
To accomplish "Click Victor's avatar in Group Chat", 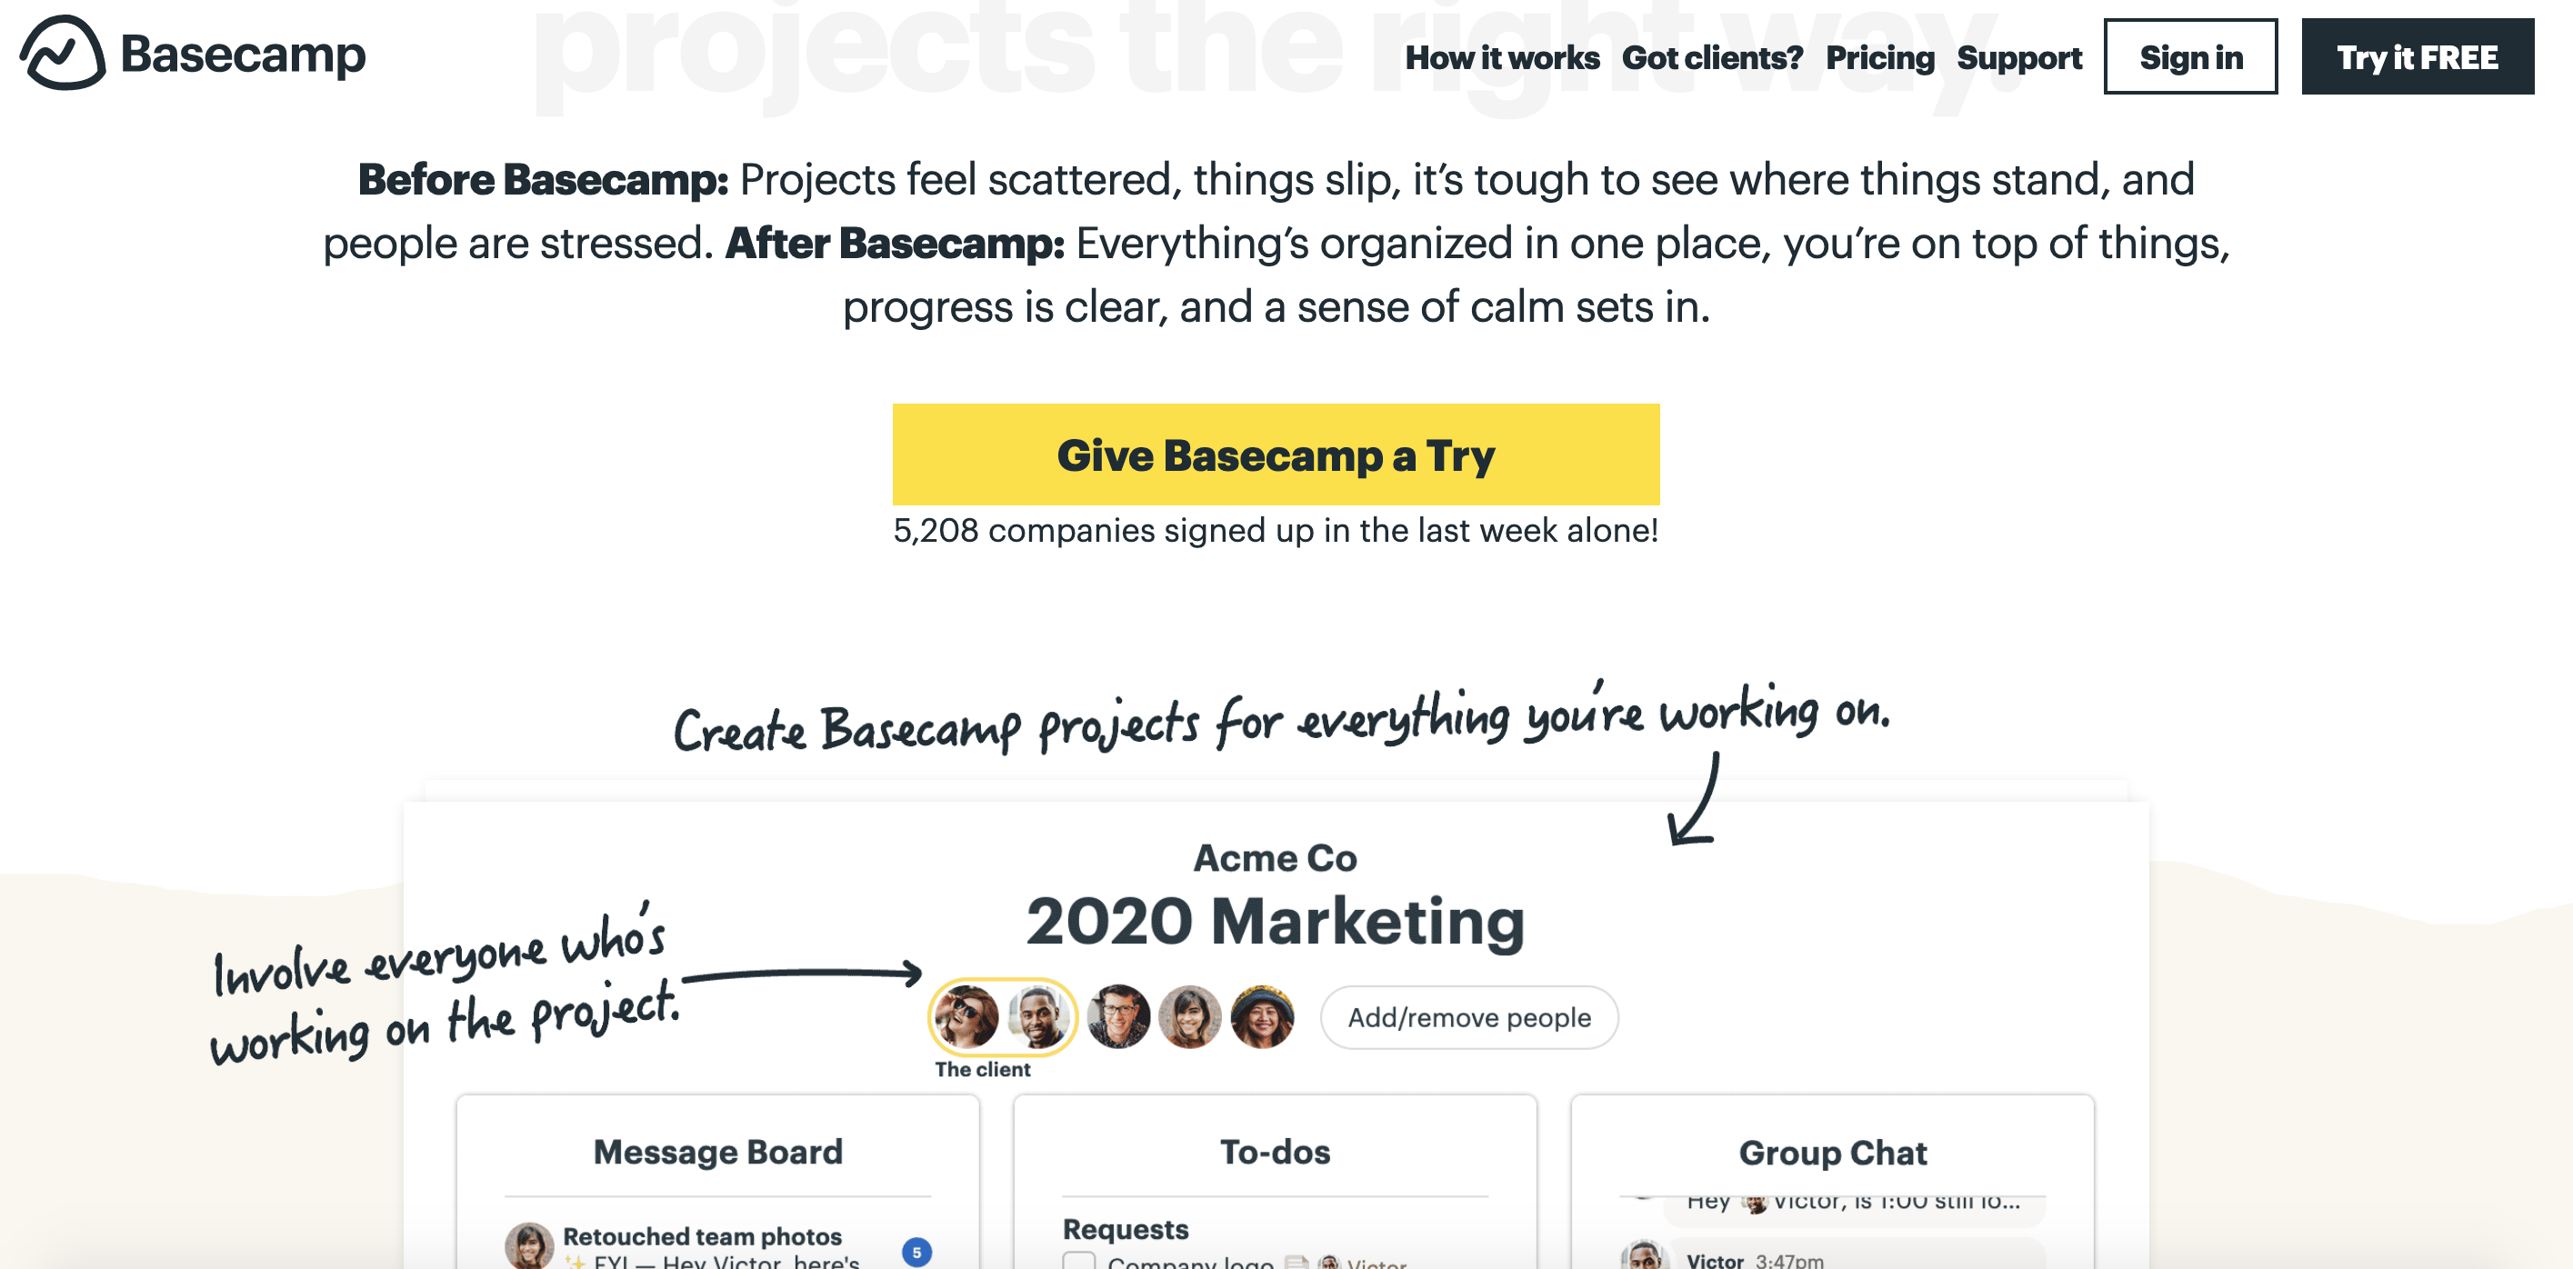I will [1644, 1255].
